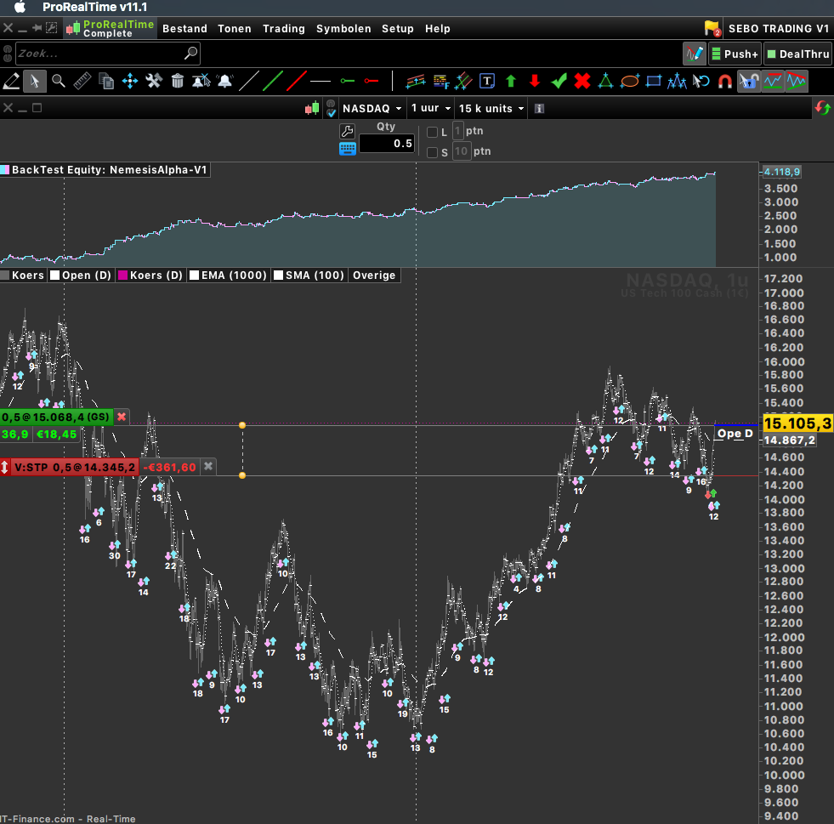Select the green horizontal ray tool

pos(348,82)
